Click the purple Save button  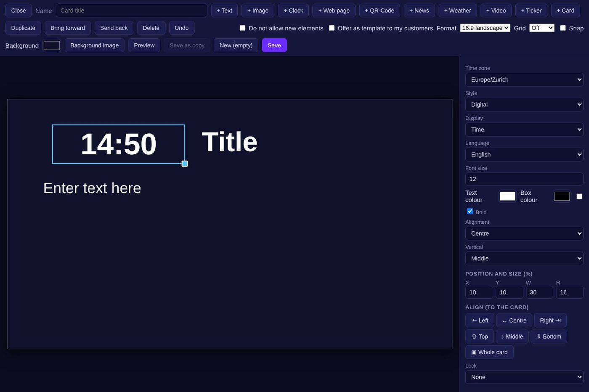(274, 45)
